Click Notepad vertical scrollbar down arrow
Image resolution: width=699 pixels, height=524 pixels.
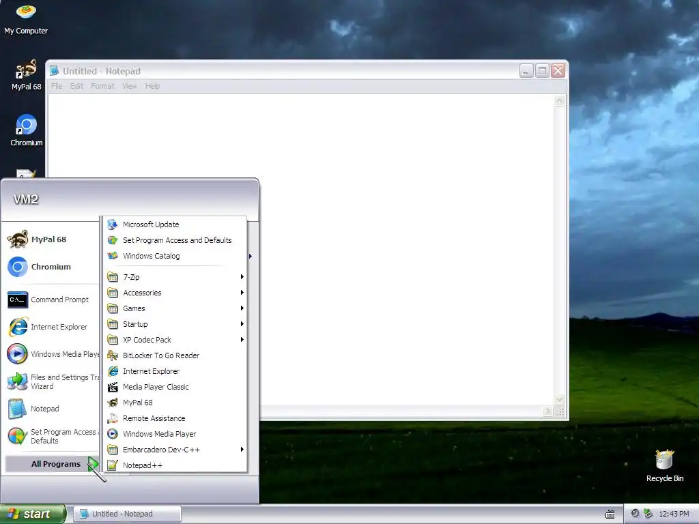559,399
